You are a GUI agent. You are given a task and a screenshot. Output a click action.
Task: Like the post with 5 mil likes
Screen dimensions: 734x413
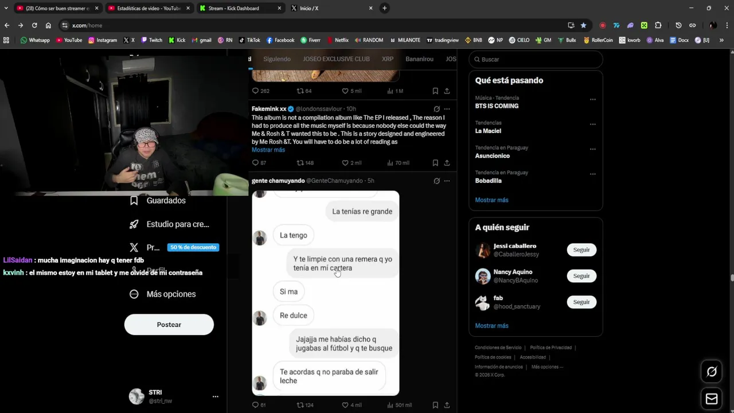pyautogui.click(x=345, y=91)
